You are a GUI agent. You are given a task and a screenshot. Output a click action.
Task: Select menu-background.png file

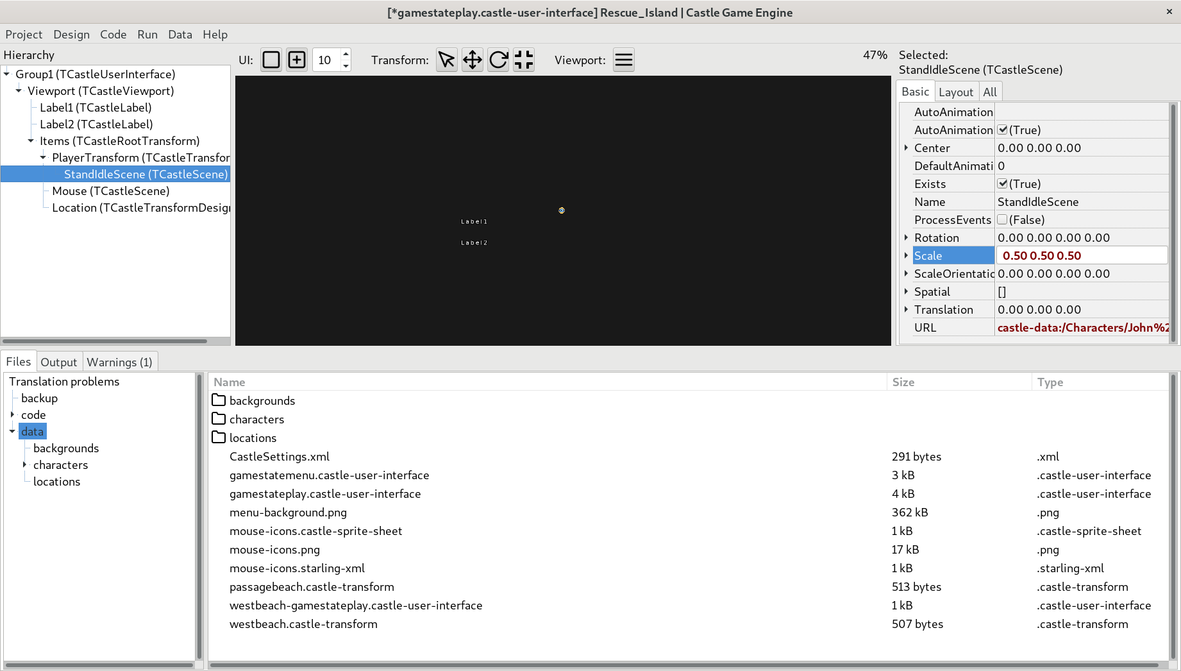(x=288, y=512)
